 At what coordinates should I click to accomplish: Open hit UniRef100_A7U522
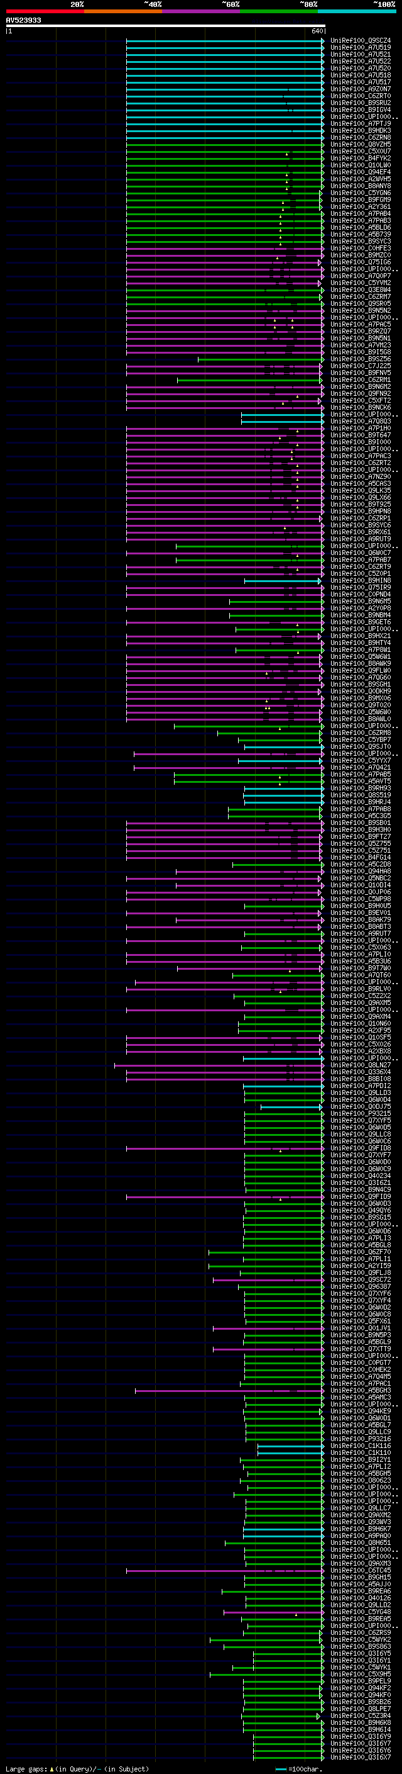(360, 61)
